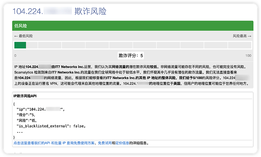This screenshot has width=261, height=157.
Task: Click the is_blacklisted_external false line
Action: [x=51, y=126]
